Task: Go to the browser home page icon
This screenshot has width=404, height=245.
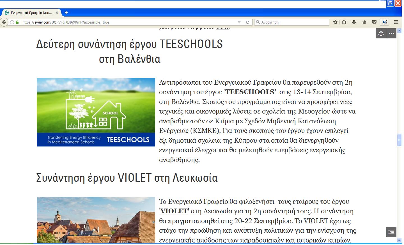Action: 364,22
